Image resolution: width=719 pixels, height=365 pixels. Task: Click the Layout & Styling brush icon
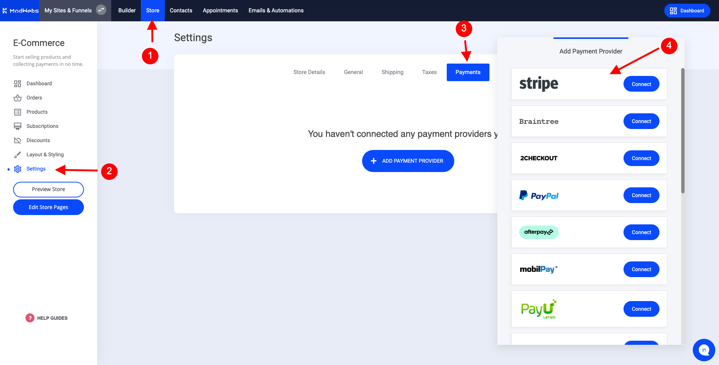[18, 155]
